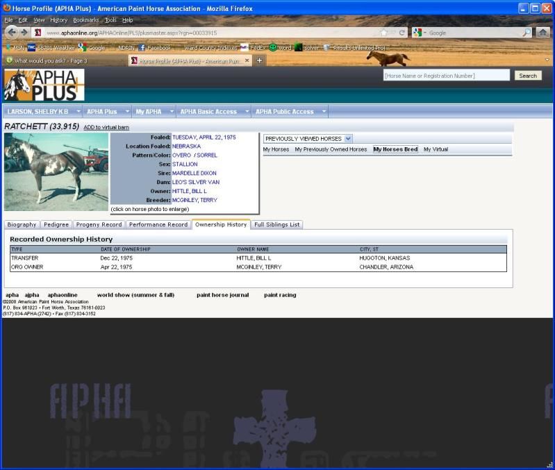The height and width of the screenshot is (470, 555).
Task: Open owner HITTLE, BILL L link
Action: (x=190, y=191)
